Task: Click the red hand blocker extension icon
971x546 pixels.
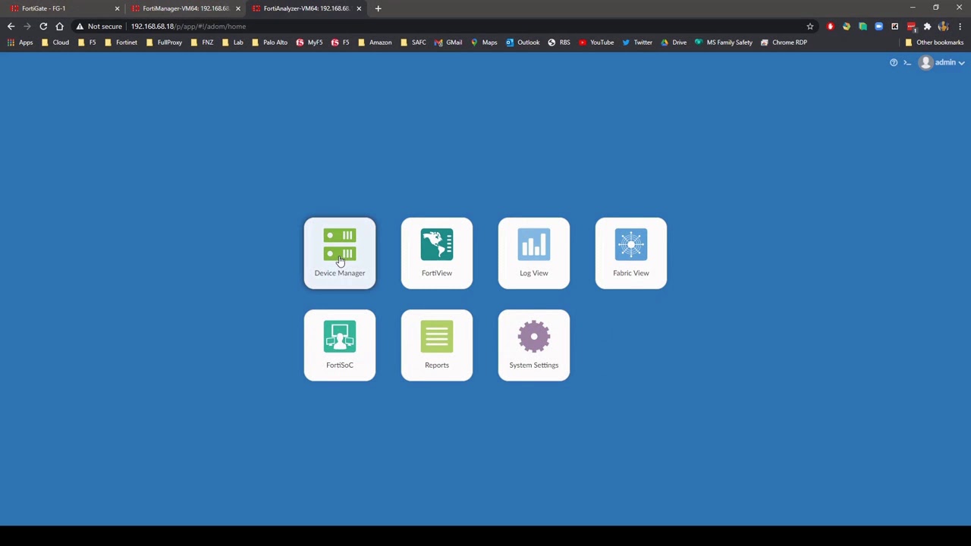Action: [x=831, y=27]
